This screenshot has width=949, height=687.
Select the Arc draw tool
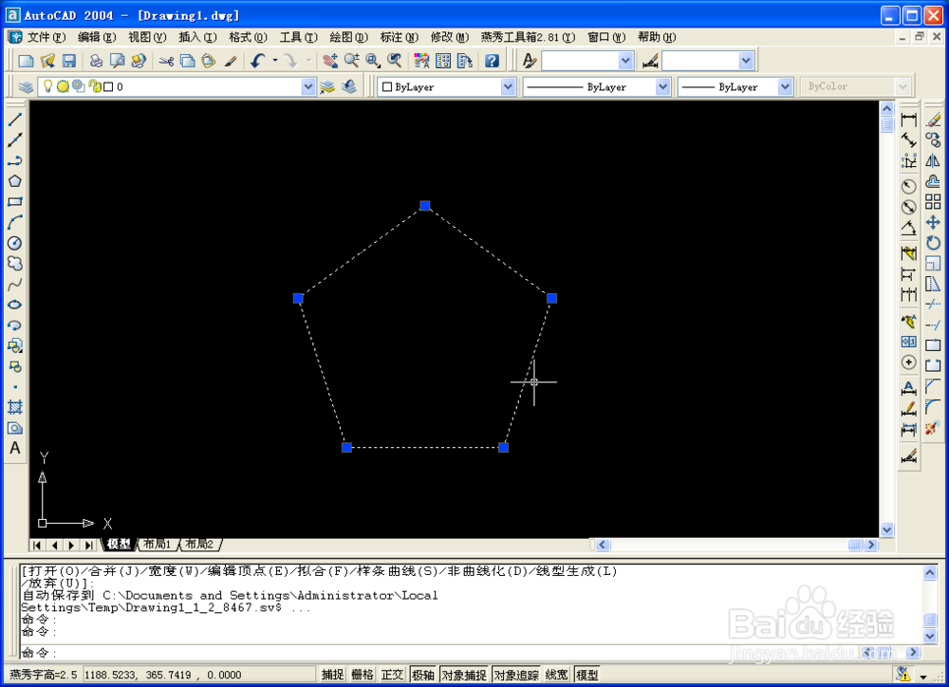point(15,222)
